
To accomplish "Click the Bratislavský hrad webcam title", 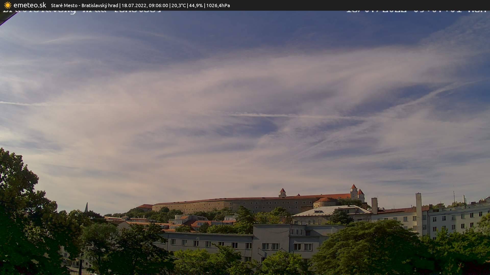I will tap(100, 5).
